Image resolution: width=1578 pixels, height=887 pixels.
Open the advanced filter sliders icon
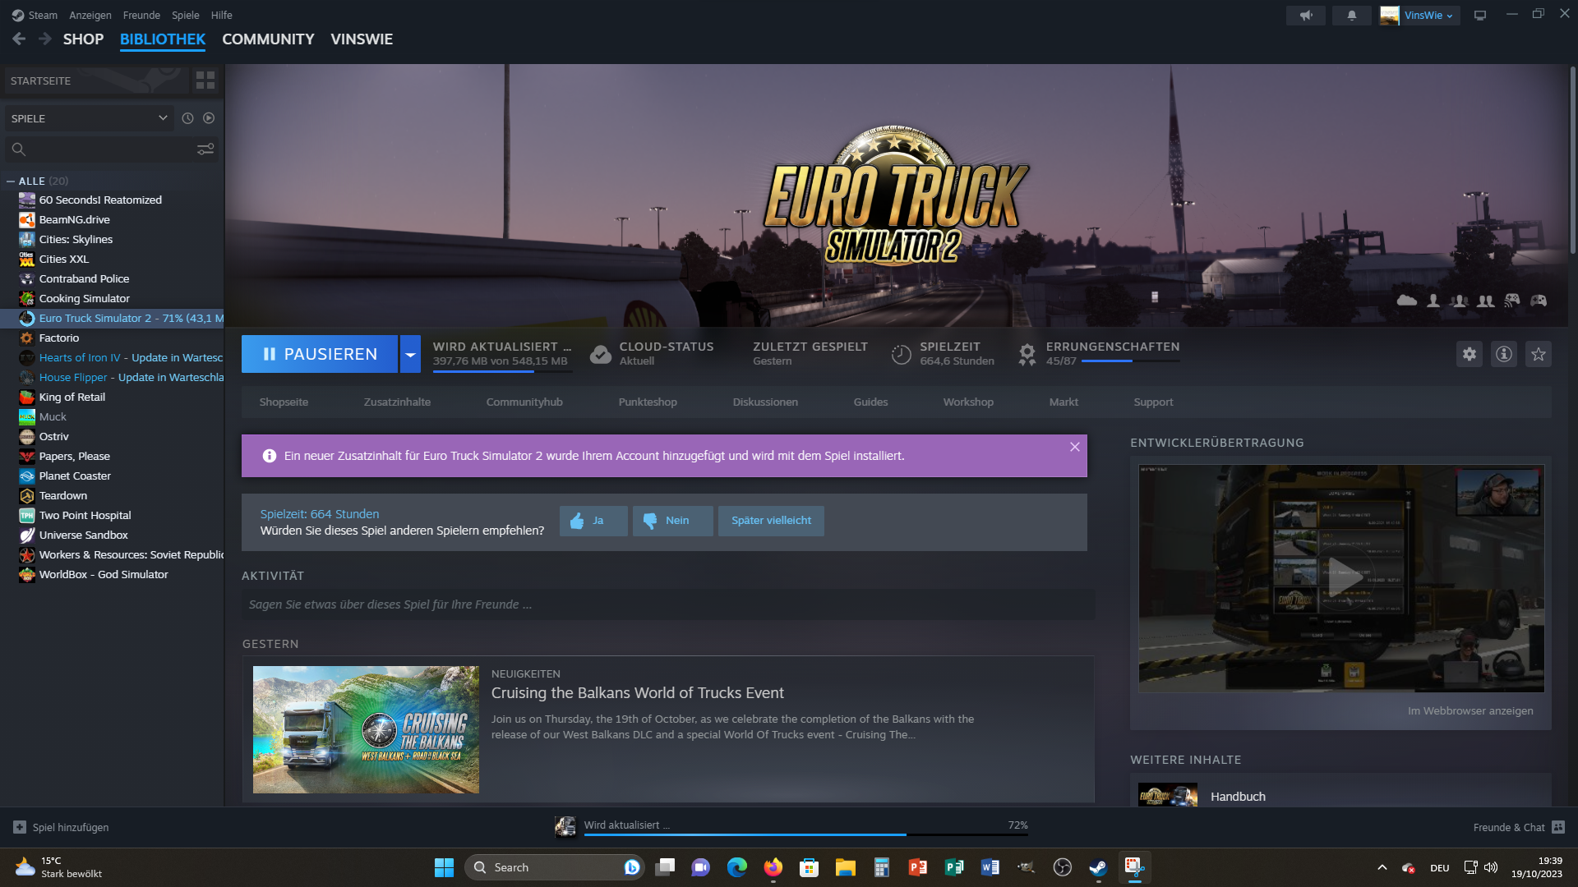[205, 149]
